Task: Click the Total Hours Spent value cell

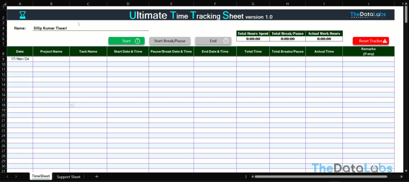Action: pos(253,39)
